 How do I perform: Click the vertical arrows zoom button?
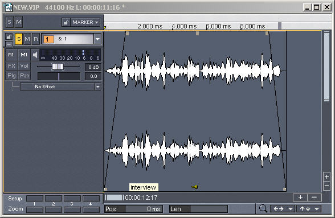coord(305,209)
